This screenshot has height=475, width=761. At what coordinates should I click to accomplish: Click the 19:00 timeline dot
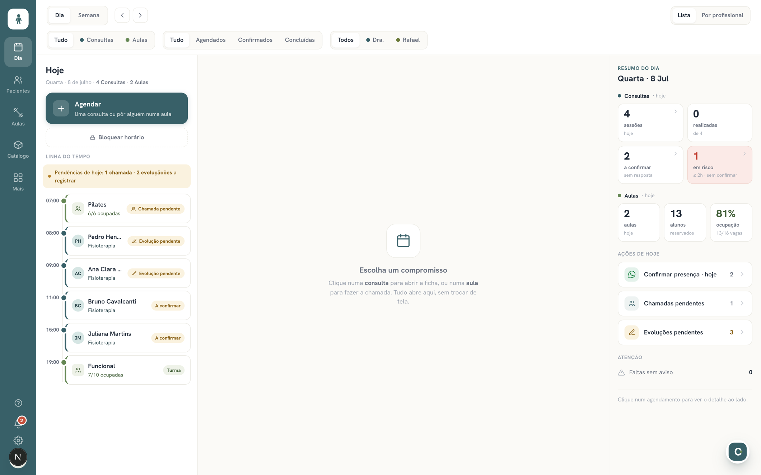(64, 362)
